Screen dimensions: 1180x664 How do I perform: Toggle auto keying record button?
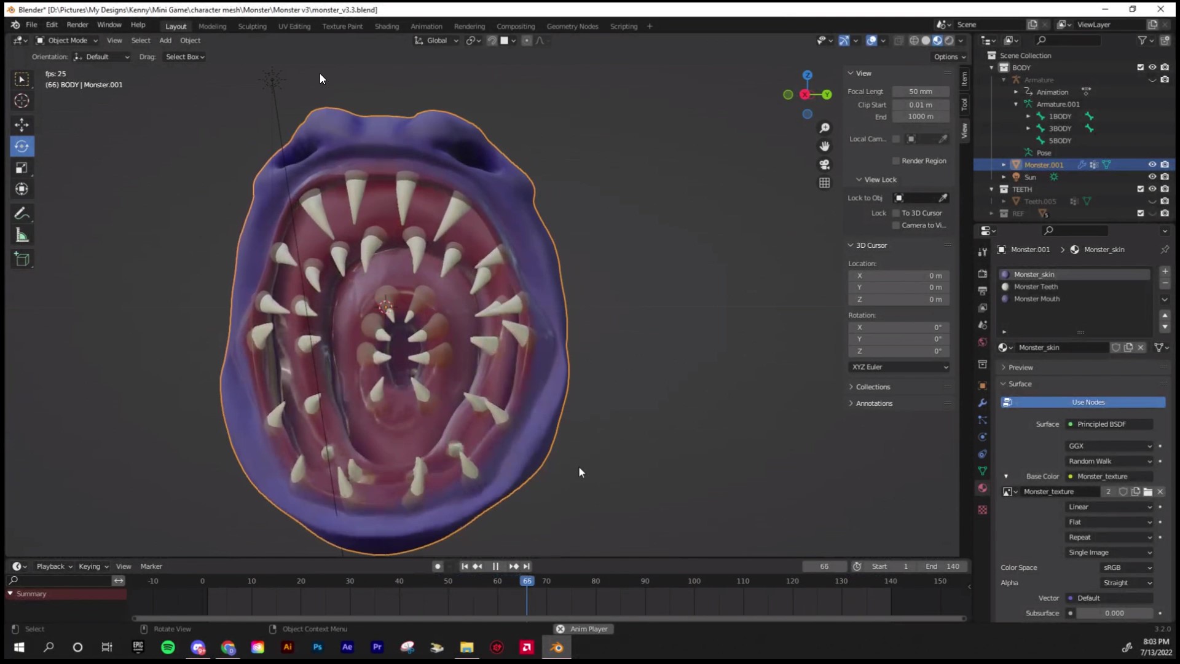437,566
